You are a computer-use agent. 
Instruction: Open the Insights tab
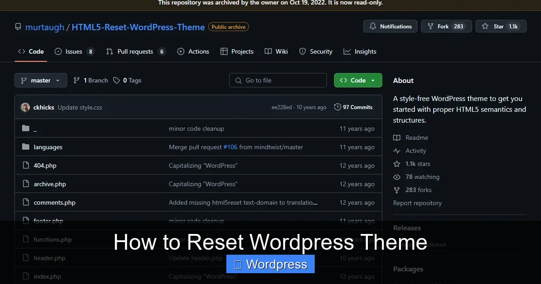360,51
